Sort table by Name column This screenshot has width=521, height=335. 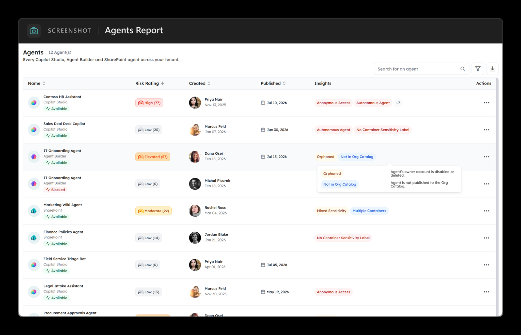(37, 83)
